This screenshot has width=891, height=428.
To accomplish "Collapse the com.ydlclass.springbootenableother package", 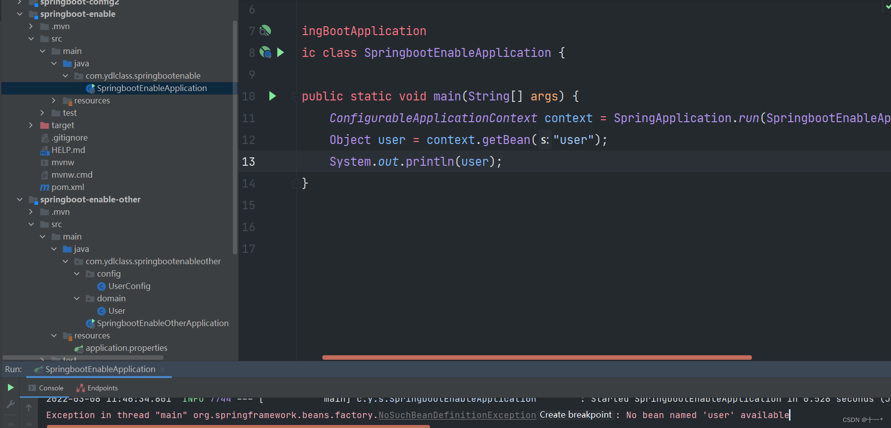I will pos(65,261).
